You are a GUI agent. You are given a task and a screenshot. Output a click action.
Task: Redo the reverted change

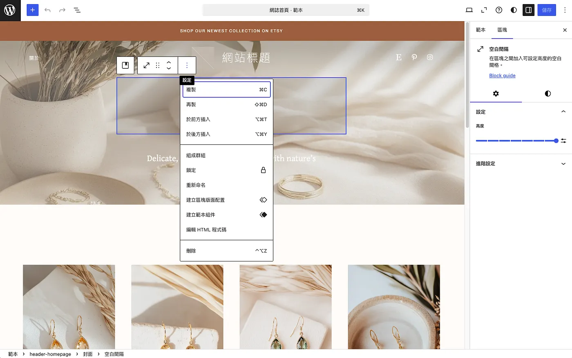(62, 10)
